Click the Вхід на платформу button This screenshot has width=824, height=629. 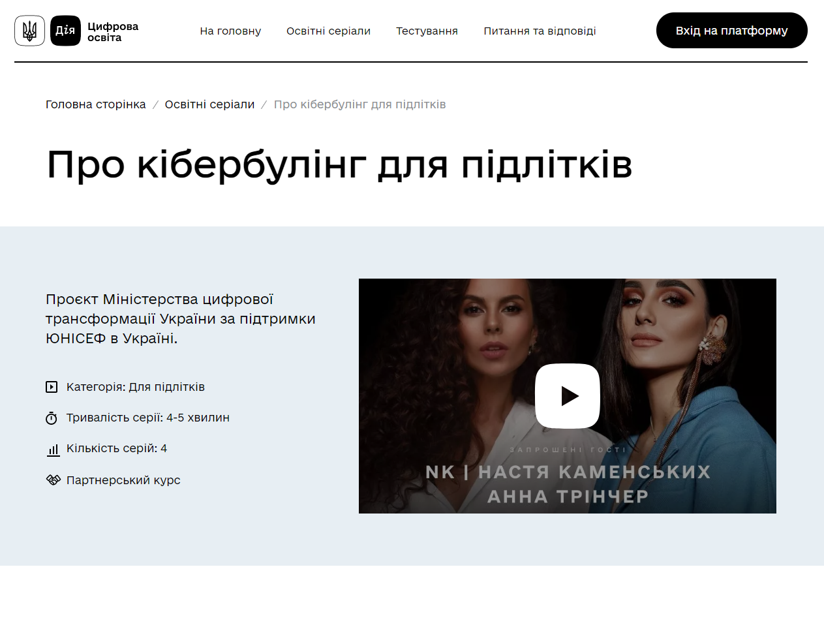731,30
